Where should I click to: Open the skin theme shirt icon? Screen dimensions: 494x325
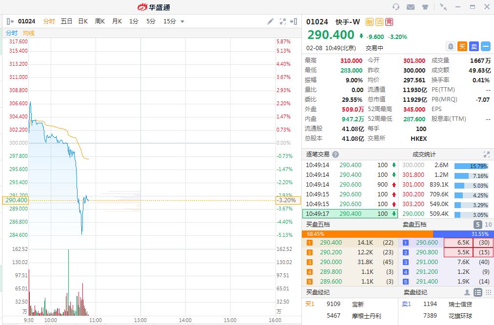click(425, 7)
